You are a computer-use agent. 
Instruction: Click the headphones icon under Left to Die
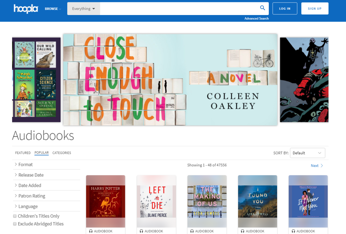142,231
